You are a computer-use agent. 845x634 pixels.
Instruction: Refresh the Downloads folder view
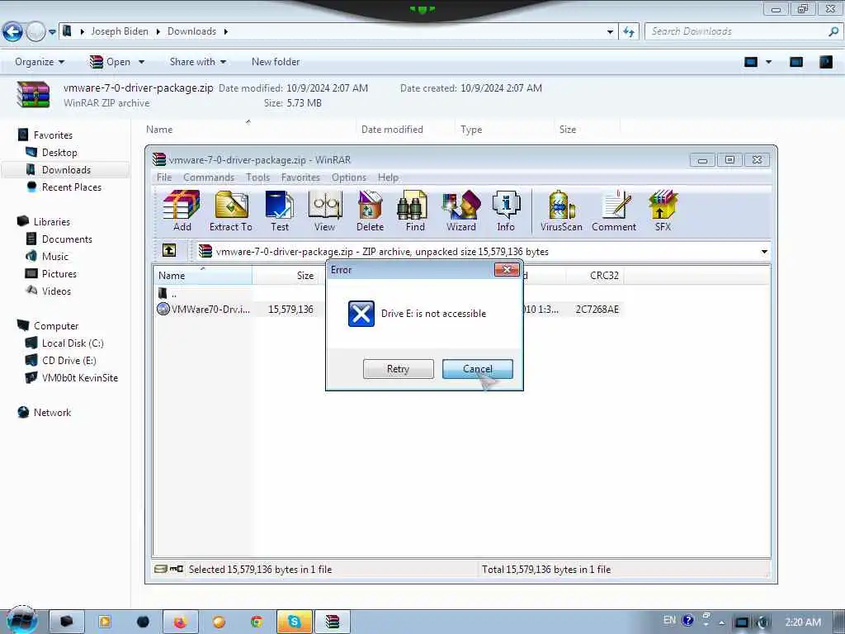pos(628,32)
